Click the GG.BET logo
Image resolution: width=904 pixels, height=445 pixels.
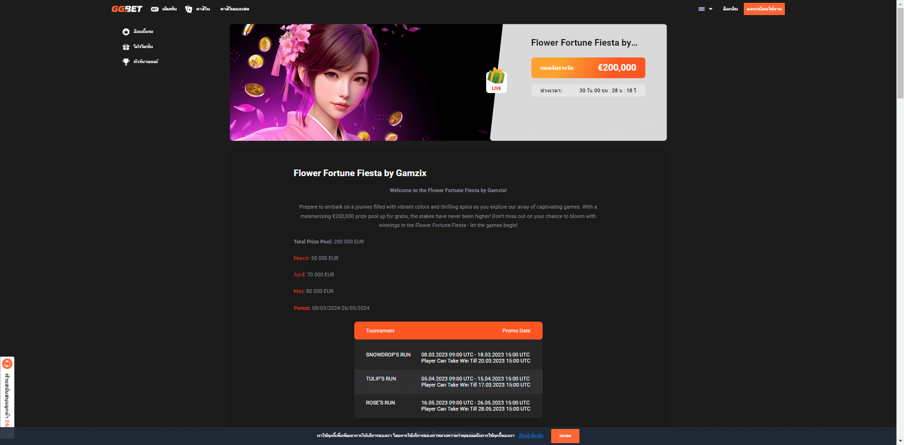(127, 9)
